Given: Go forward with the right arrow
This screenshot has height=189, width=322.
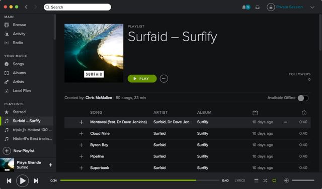Looking at the screenshot, I should (x=35, y=7).
